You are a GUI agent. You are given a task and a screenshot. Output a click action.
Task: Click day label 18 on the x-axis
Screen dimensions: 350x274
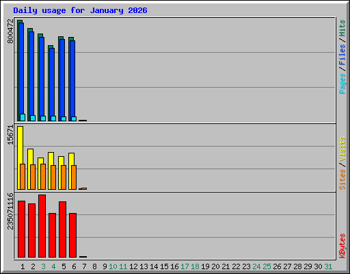[x=195, y=266]
